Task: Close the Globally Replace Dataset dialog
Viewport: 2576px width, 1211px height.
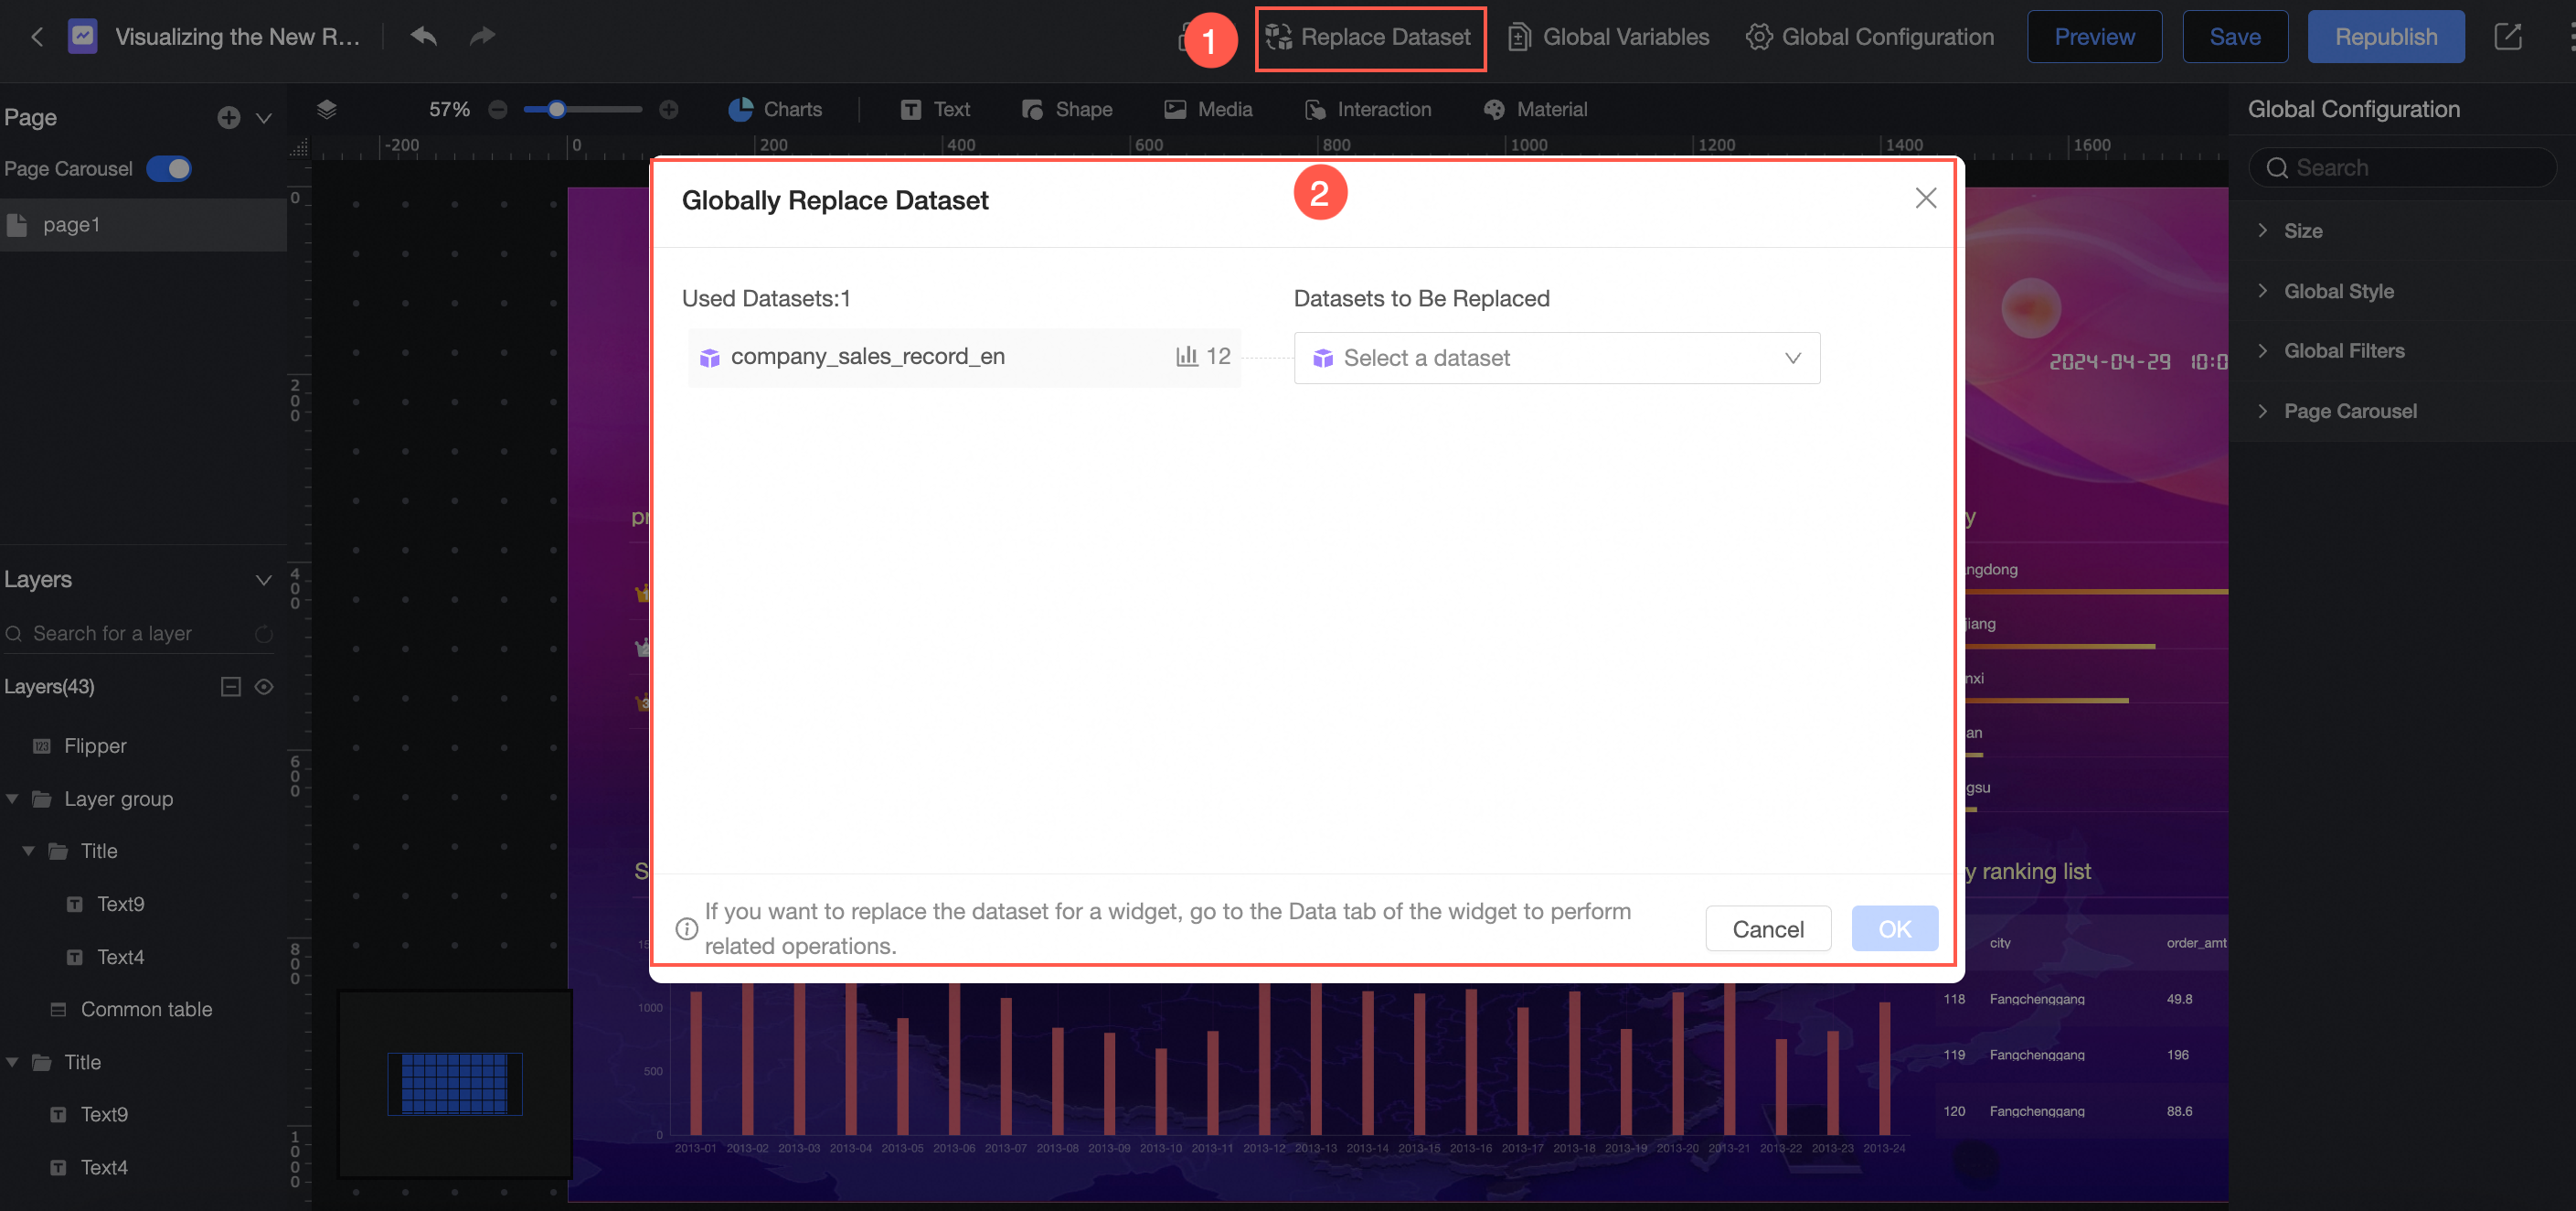Action: coord(1925,198)
